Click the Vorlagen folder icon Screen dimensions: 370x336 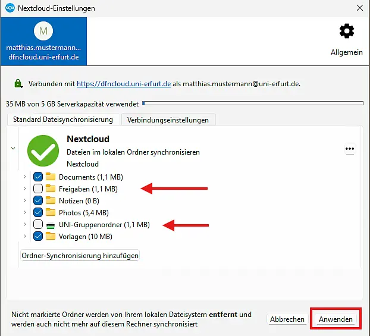[x=51, y=237]
